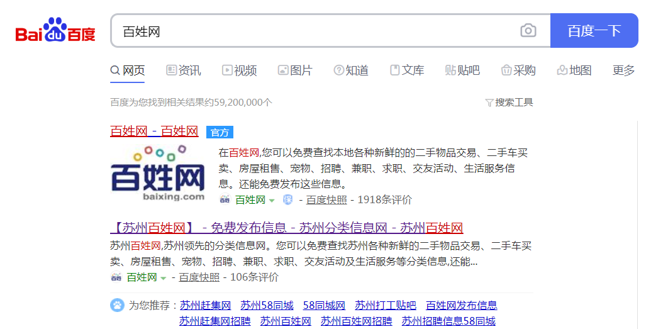Expand dropdown arrow in the 苏州百姓网 result

pos(163,278)
